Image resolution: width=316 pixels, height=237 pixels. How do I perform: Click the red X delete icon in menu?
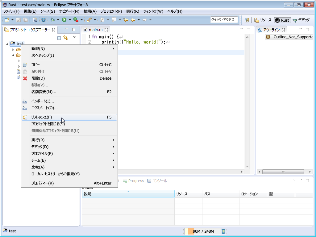point(25,78)
